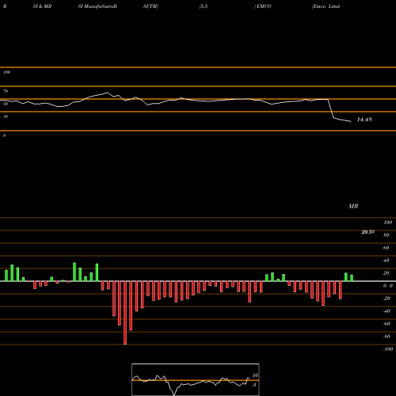Screen dimensions: 396x396
Task: Click the MR value label 20.38
Action: pyautogui.click(x=368, y=232)
